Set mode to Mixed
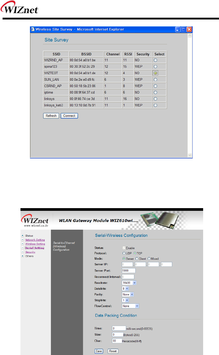The height and width of the screenshot is (355, 219). [x=149, y=259]
